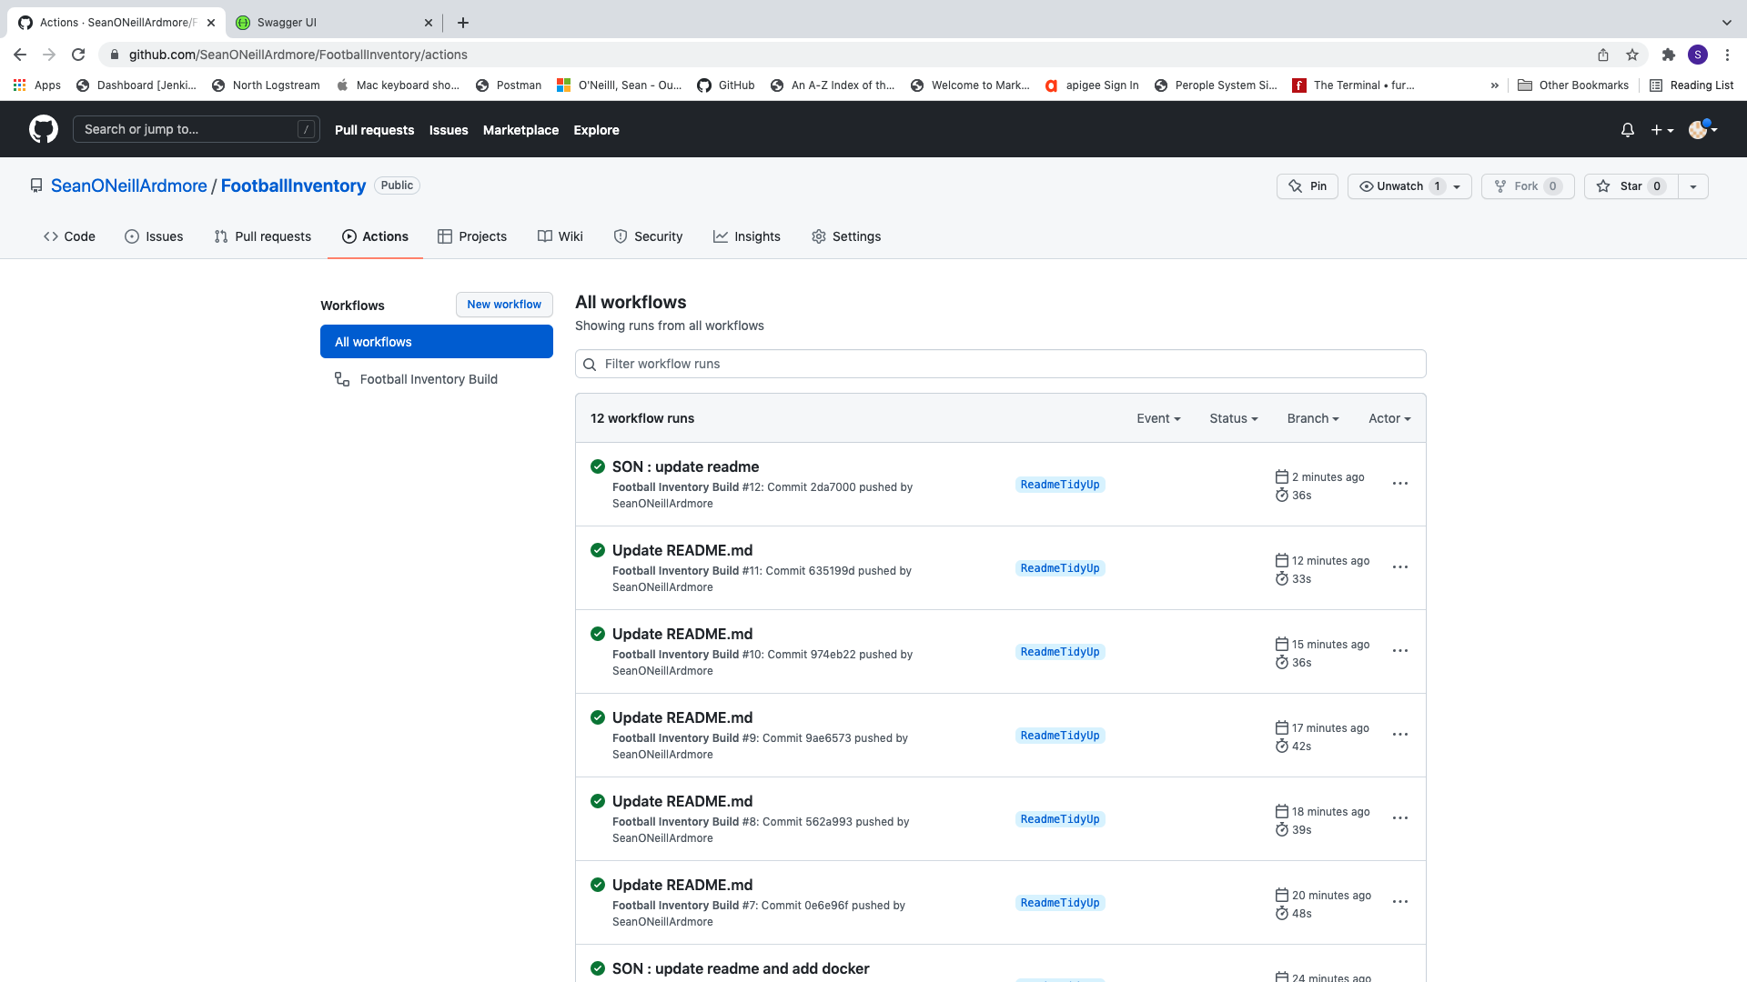Viewport: 1747px width, 982px height.
Task: Open the Chrome three-dot menu
Action: (x=1727, y=55)
